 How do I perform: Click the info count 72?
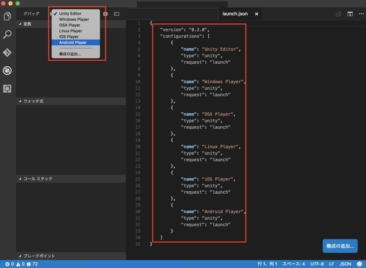(32, 264)
